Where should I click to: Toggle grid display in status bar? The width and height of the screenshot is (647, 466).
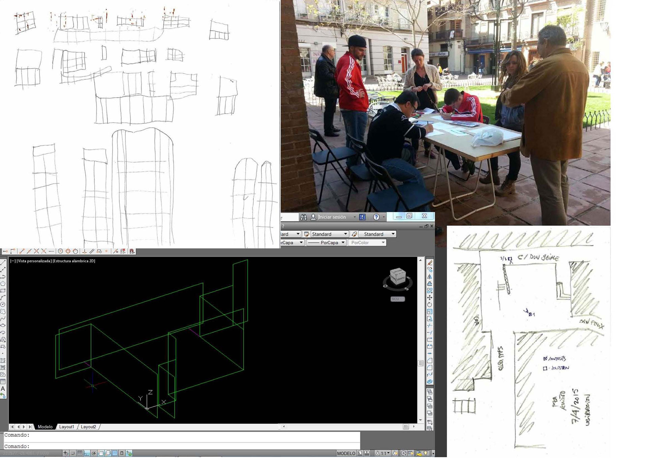click(x=80, y=453)
